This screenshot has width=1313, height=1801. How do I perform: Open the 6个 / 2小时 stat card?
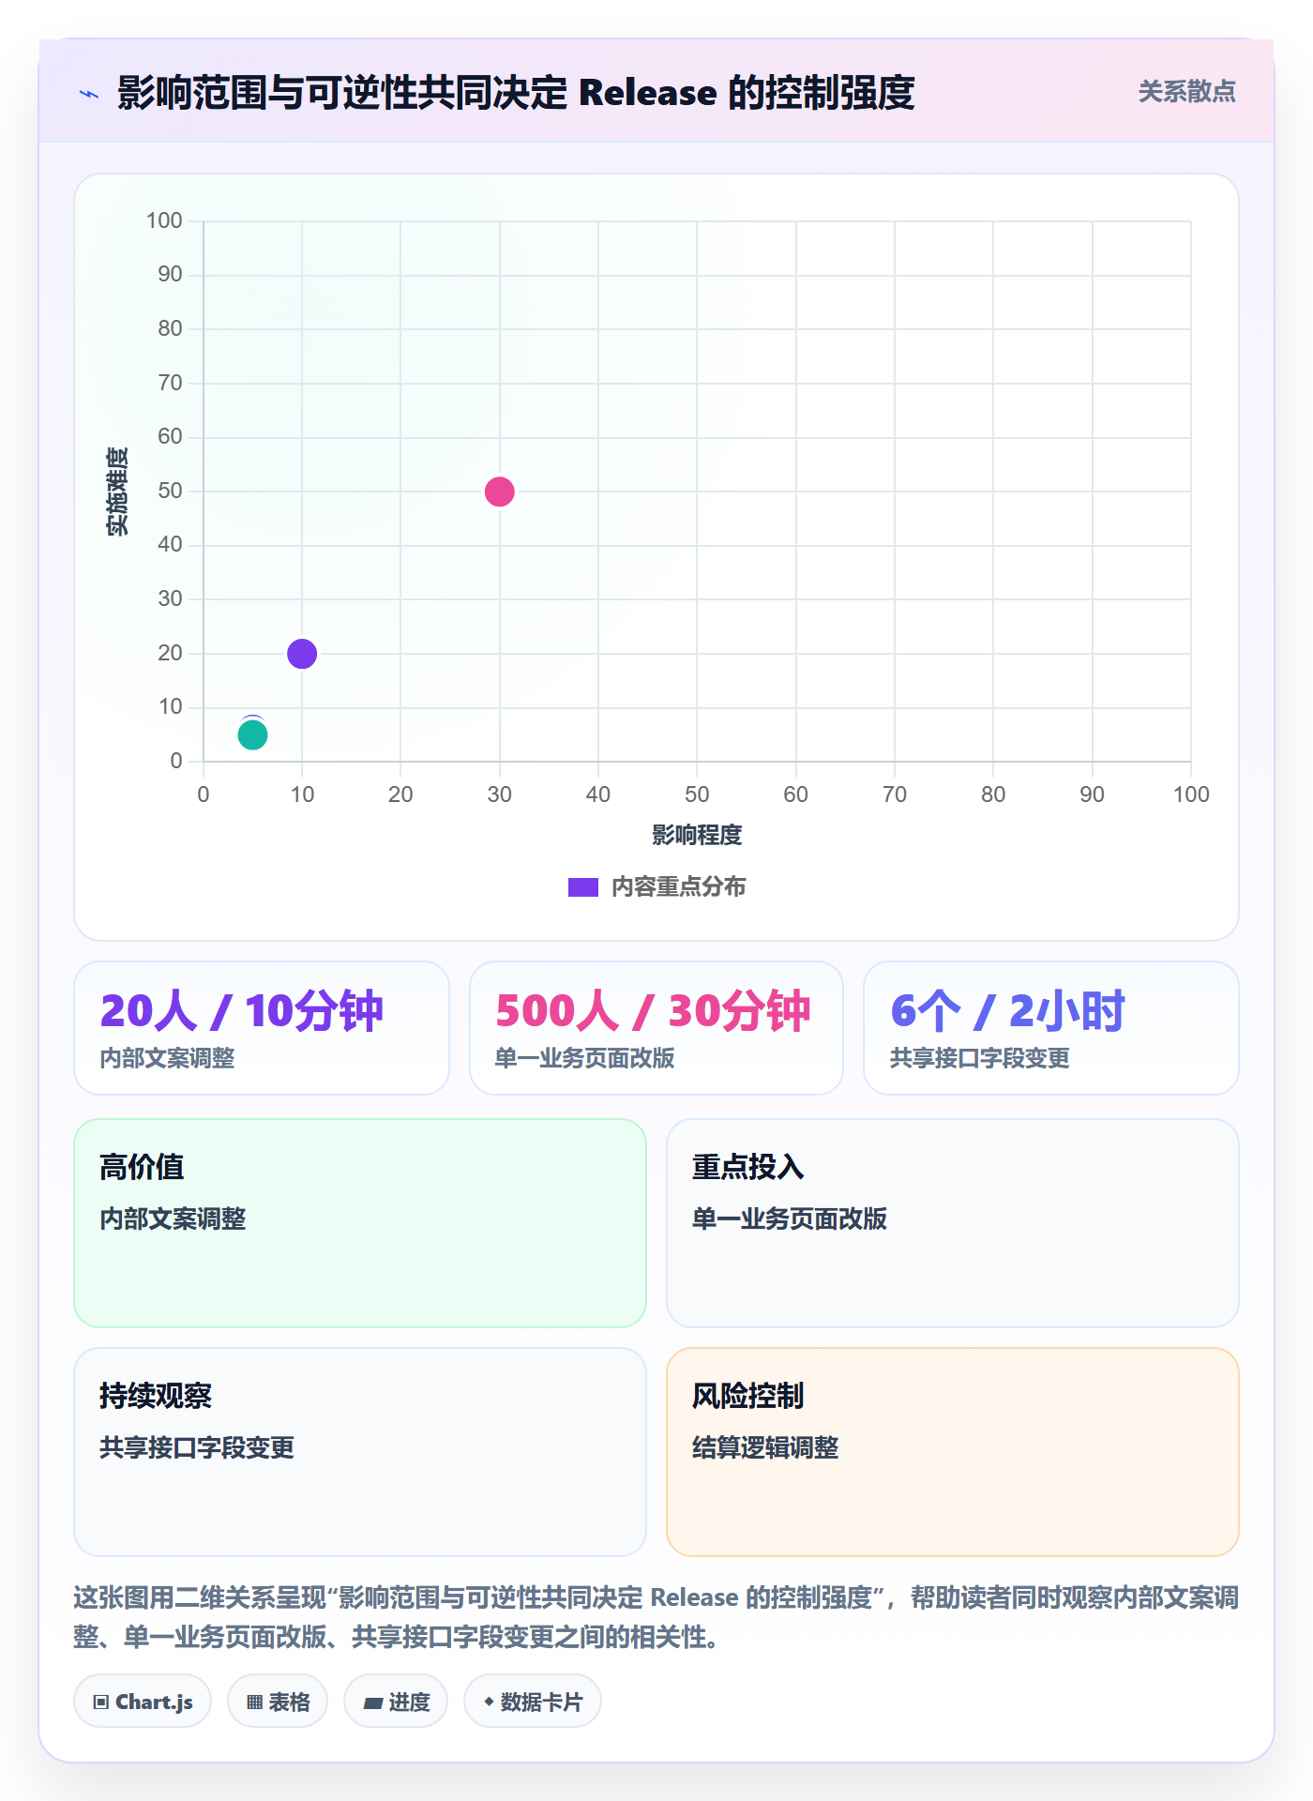pos(1051,1028)
